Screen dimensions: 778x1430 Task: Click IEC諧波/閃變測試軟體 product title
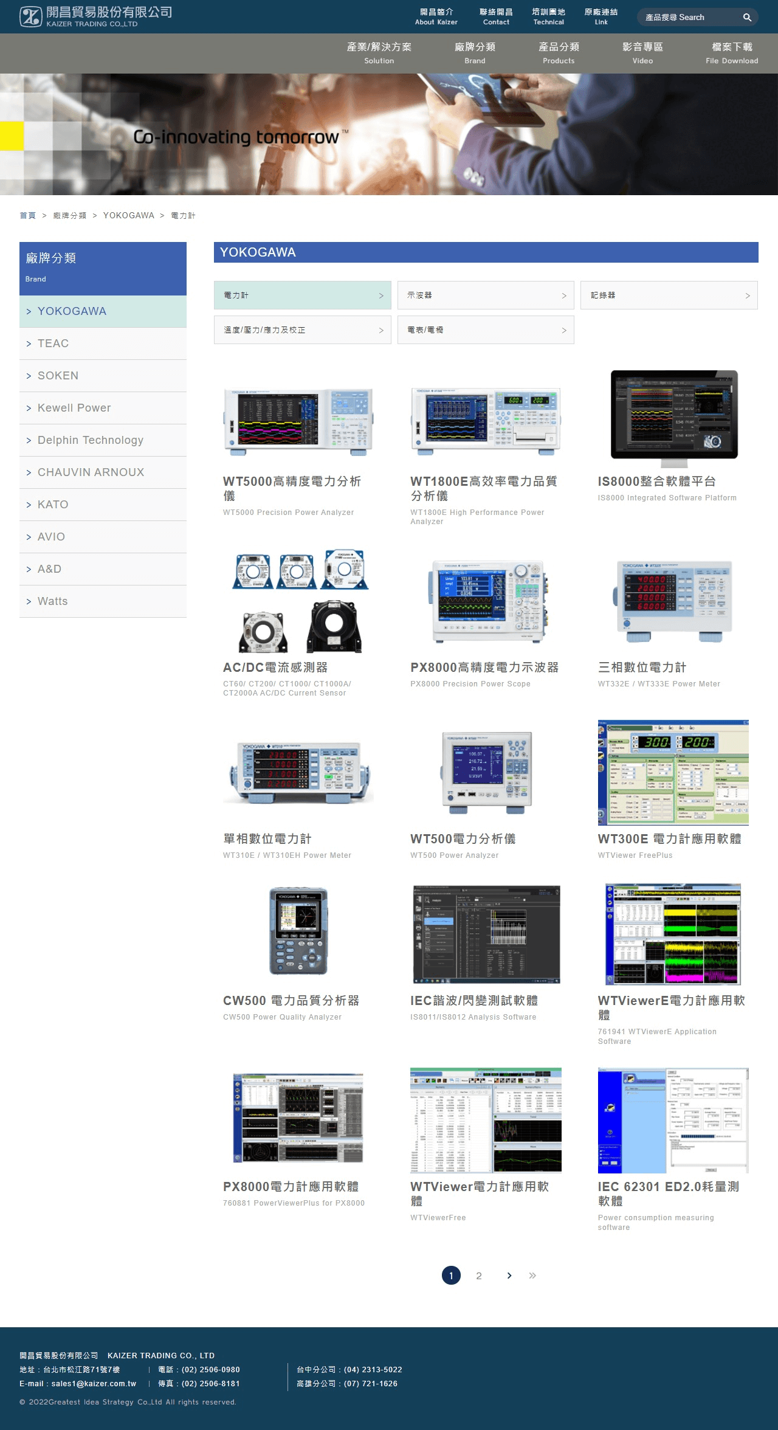tap(474, 1001)
